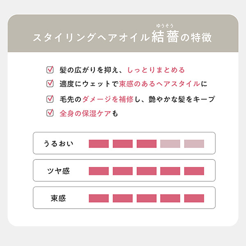Viewport: 246px width, 246px height.
Task: Click the うるおい rating label
Action: [x=59, y=144]
